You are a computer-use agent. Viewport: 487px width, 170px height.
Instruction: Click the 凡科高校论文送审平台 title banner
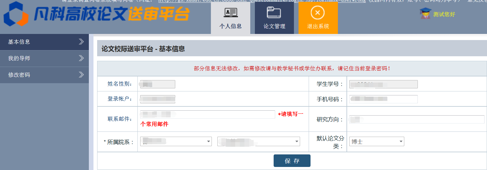point(112,14)
